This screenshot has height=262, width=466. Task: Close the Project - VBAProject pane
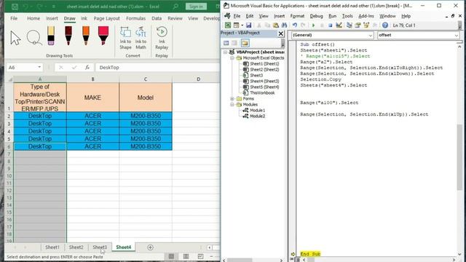(x=280, y=33)
